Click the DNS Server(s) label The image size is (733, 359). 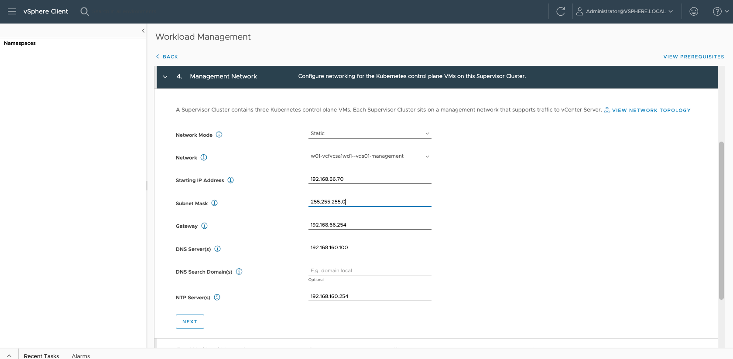[x=193, y=249]
